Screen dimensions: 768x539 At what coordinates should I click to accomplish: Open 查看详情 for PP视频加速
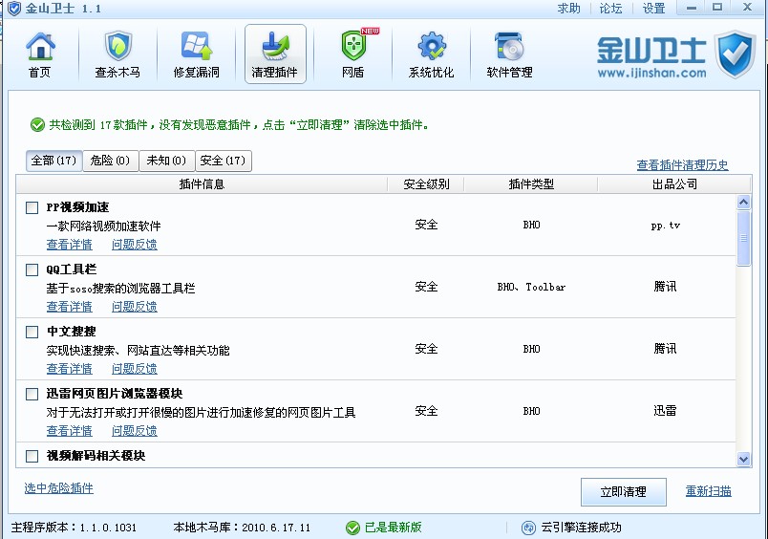point(70,245)
